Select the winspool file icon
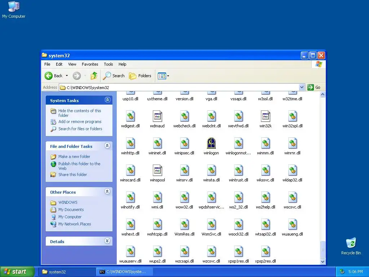Image resolution: width=369 pixels, height=277 pixels. 157,170
